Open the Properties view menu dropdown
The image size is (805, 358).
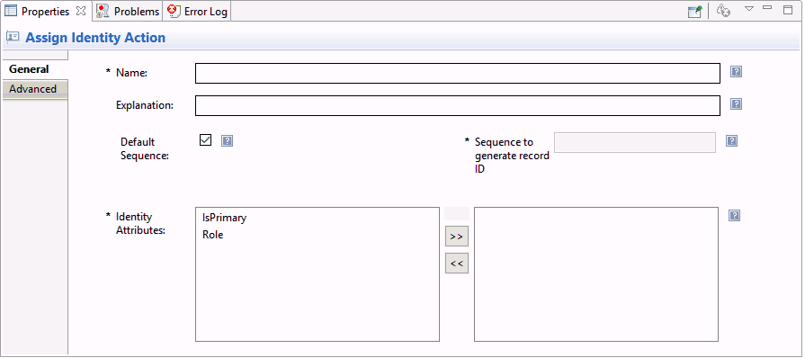tap(749, 8)
